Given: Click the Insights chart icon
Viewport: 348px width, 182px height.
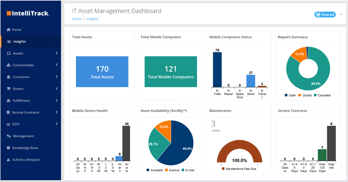Looking at the screenshot, I should [x=10, y=42].
